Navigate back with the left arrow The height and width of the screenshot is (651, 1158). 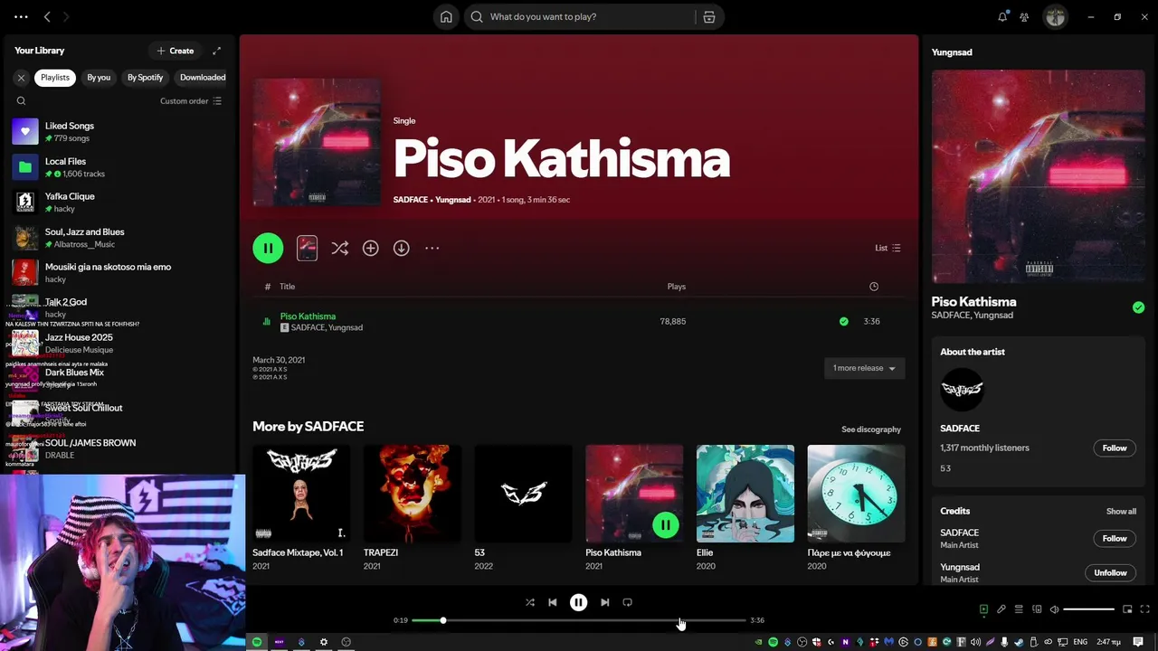coord(47,16)
